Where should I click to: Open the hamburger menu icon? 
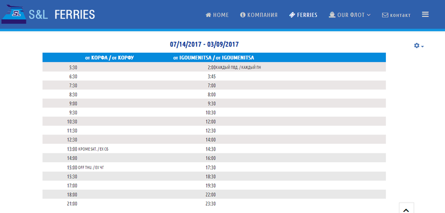pyautogui.click(x=425, y=15)
